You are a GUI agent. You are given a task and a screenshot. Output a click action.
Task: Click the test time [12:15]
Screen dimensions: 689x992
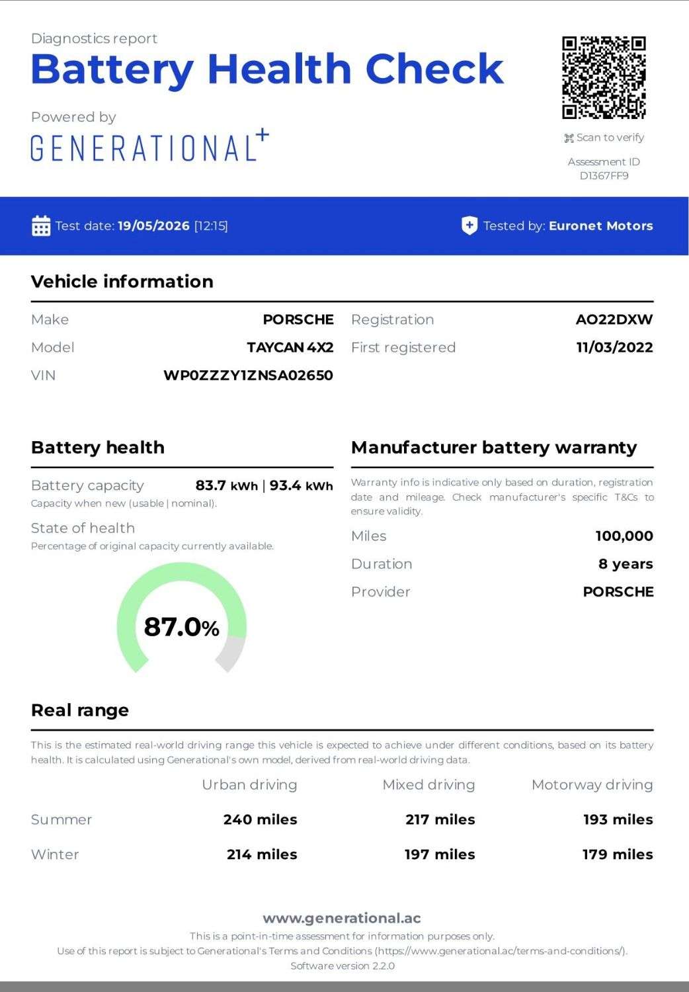211,226
